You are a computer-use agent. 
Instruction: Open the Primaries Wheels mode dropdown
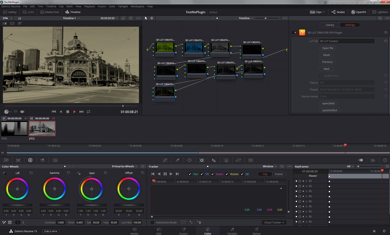(x=125, y=167)
